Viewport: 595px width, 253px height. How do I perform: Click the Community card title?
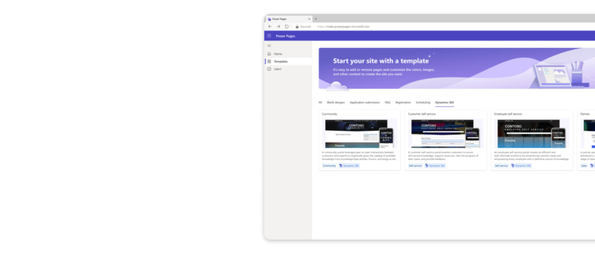tap(329, 114)
